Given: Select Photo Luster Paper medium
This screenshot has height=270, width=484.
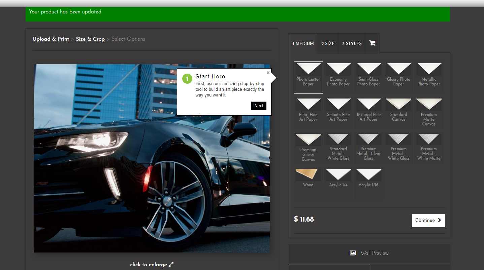Looking at the screenshot, I should [308, 77].
